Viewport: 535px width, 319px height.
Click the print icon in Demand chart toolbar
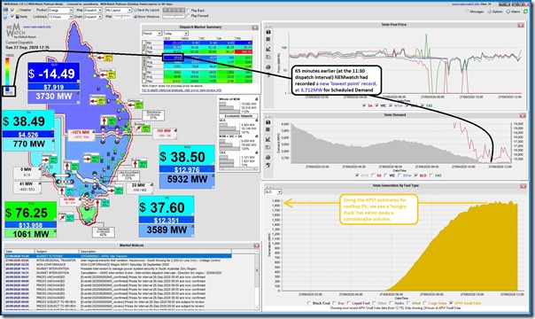[x=268, y=157]
